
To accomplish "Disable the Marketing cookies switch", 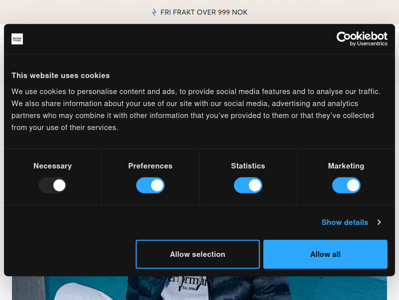I will coord(346,185).
